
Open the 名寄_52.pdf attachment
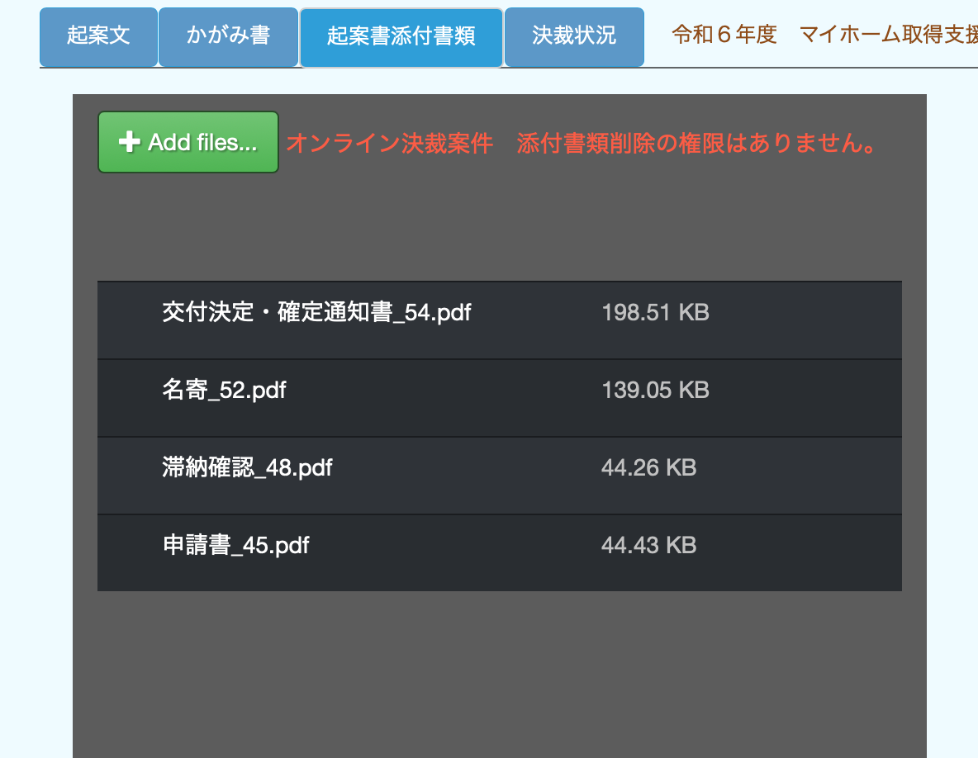pyautogui.click(x=224, y=390)
